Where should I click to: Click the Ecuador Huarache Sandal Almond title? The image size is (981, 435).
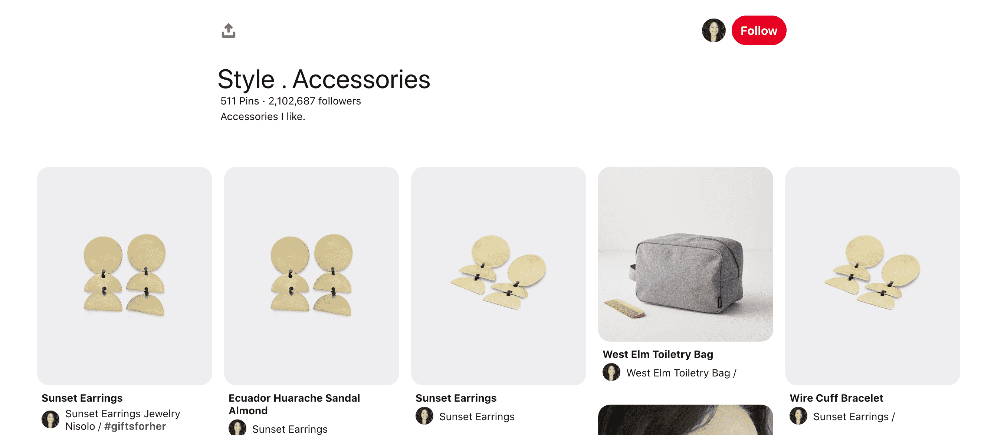(x=294, y=404)
